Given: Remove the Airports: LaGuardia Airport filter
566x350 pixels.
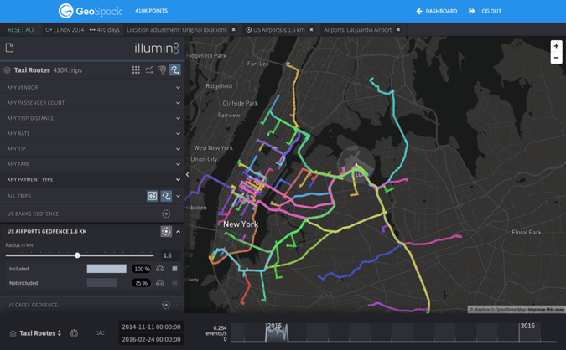Looking at the screenshot, I should point(398,30).
